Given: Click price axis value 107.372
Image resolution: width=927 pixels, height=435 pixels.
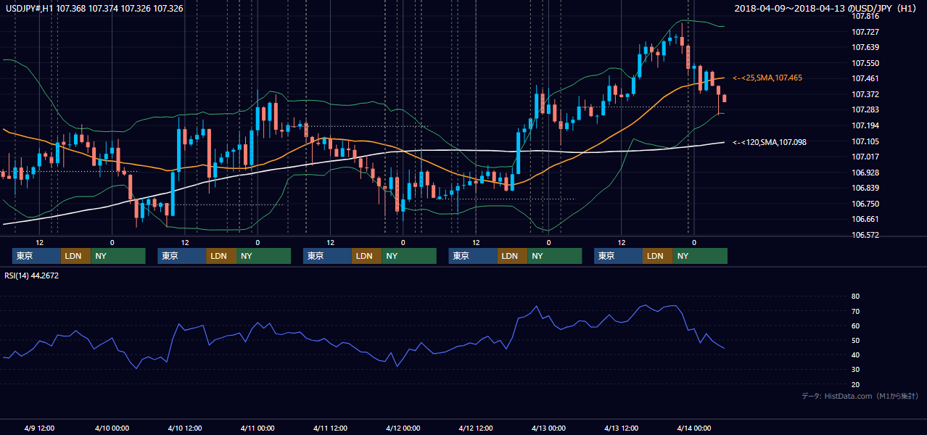Looking at the screenshot, I should (865, 94).
